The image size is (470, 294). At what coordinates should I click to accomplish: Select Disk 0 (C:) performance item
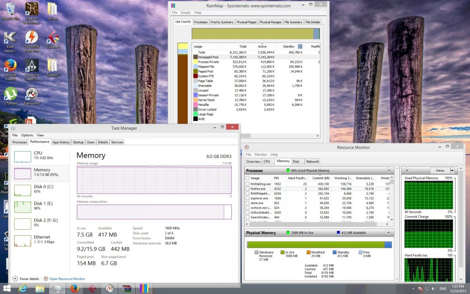(40, 190)
